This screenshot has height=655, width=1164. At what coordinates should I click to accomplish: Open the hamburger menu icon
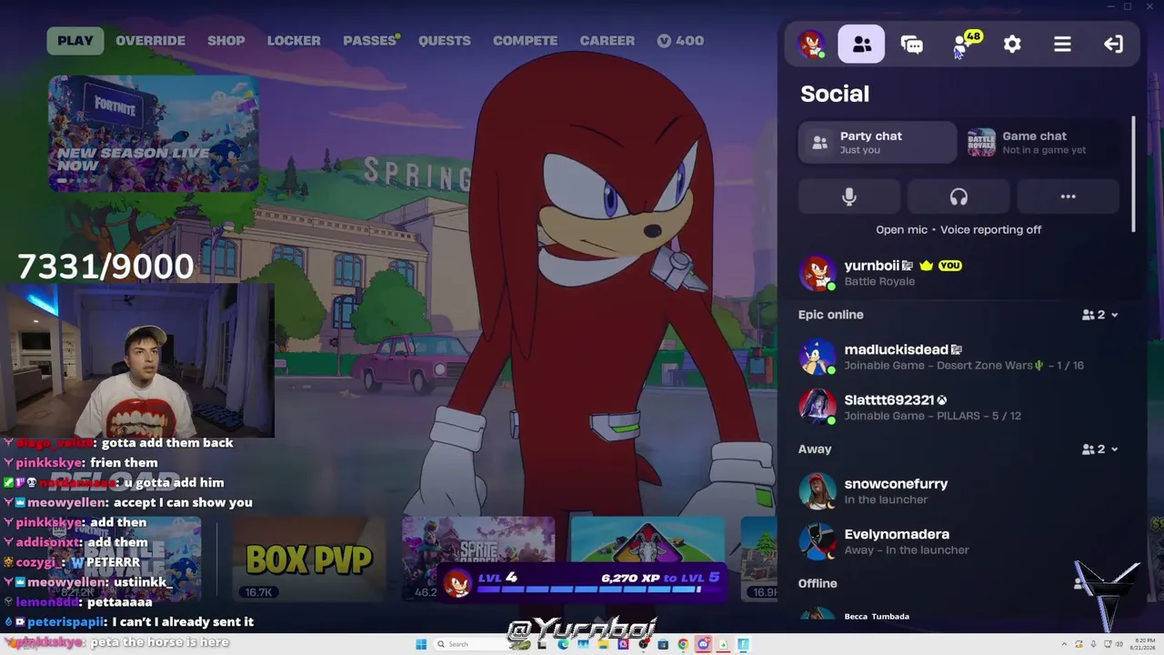(x=1062, y=44)
